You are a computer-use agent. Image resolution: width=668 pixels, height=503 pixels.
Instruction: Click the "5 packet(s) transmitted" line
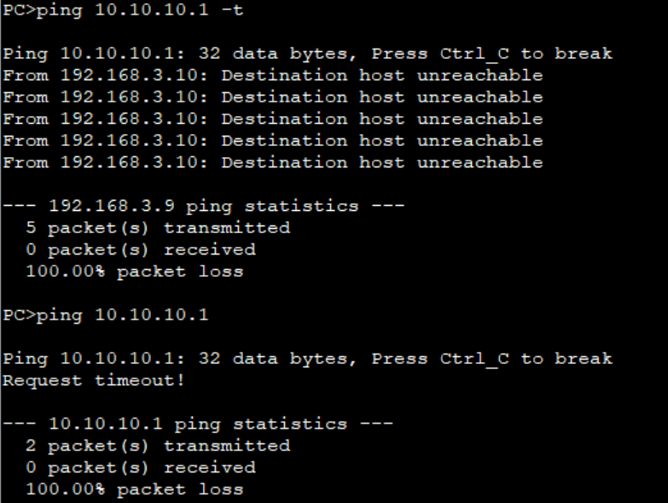pyautogui.click(x=158, y=228)
